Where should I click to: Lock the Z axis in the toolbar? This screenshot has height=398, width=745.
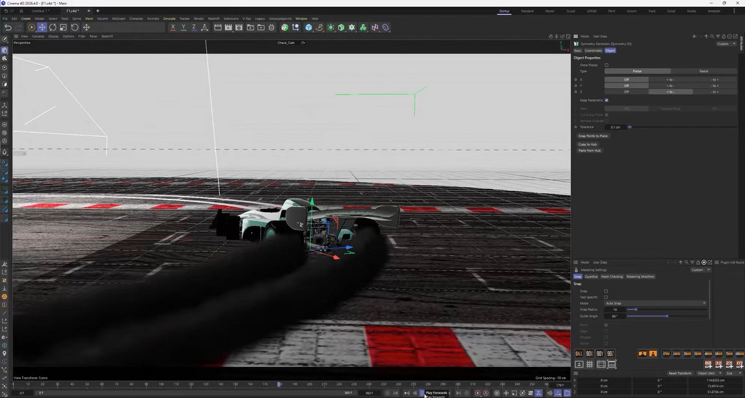coord(194,27)
